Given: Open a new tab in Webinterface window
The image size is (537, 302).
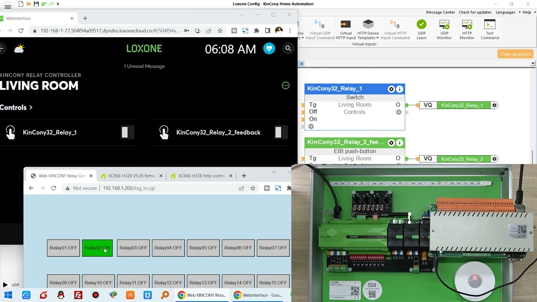Looking at the screenshot, I should (x=85, y=18).
